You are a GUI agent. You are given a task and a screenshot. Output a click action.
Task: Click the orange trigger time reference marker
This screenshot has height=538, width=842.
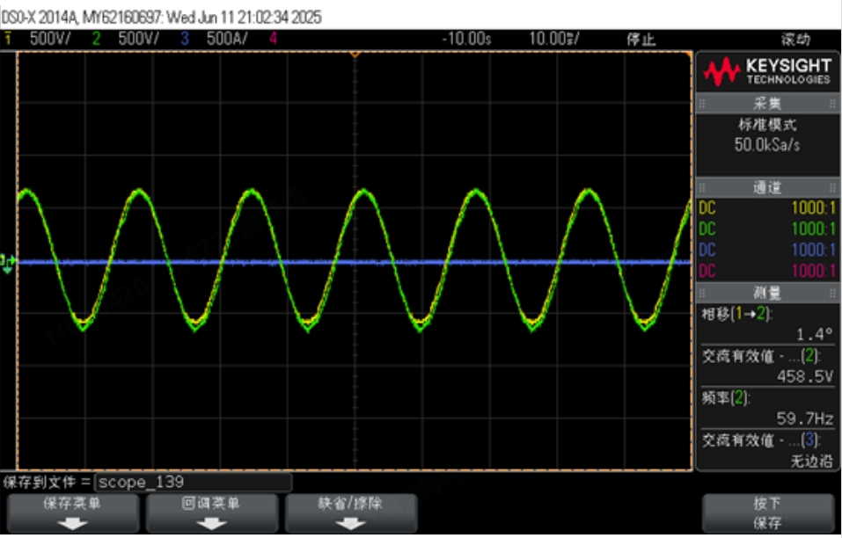(355, 55)
